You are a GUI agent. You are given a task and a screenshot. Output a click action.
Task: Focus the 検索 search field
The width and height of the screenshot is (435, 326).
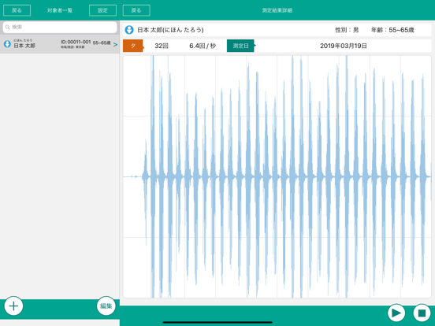click(60, 27)
